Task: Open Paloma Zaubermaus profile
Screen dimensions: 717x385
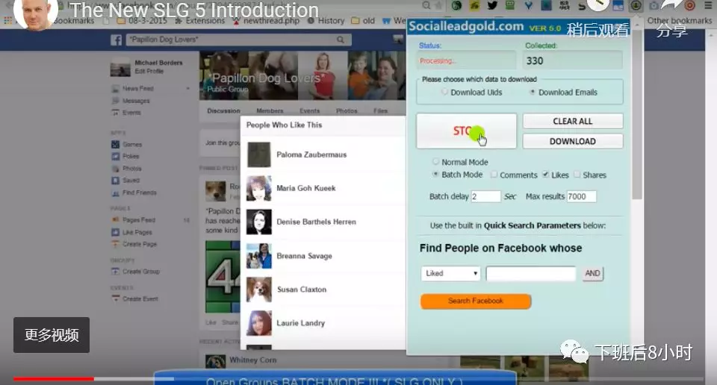Action: [311, 155]
